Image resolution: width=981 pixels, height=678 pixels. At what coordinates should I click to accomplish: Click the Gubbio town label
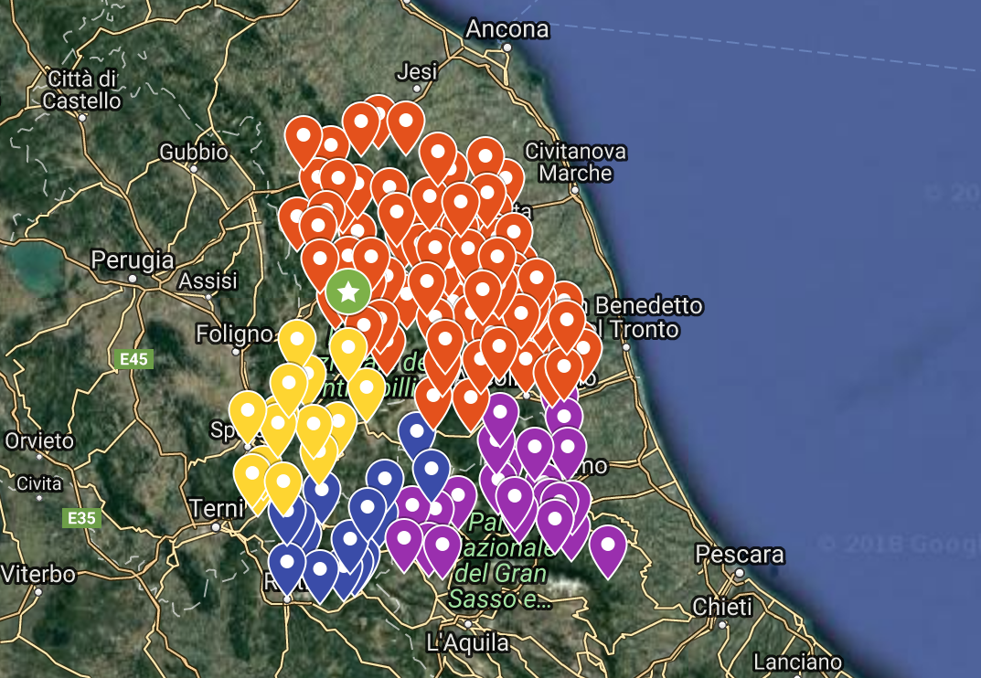tap(193, 152)
